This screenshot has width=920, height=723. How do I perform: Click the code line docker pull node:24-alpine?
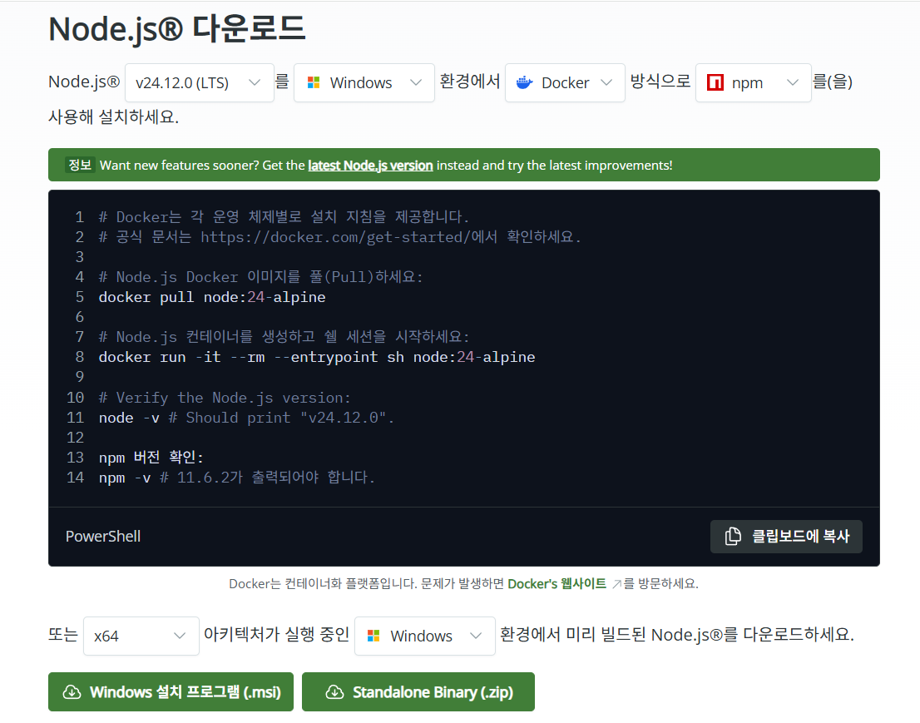click(212, 297)
